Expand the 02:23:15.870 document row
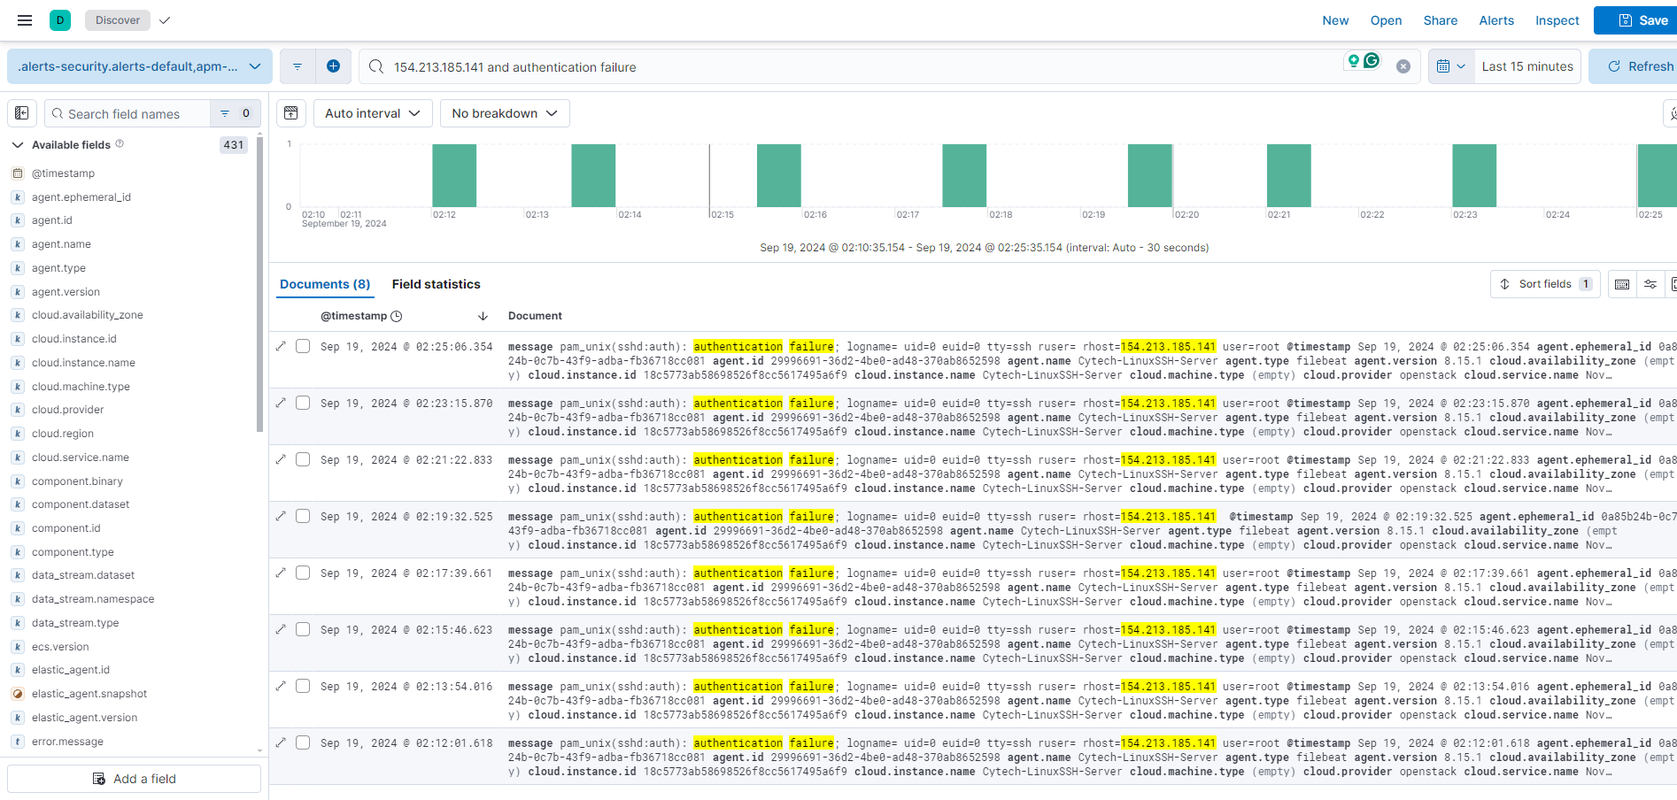Screen dimensions: 1677x800 click(281, 403)
